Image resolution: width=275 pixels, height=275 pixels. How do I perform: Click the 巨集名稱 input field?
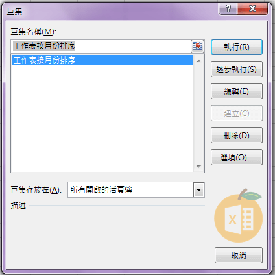click(101, 46)
